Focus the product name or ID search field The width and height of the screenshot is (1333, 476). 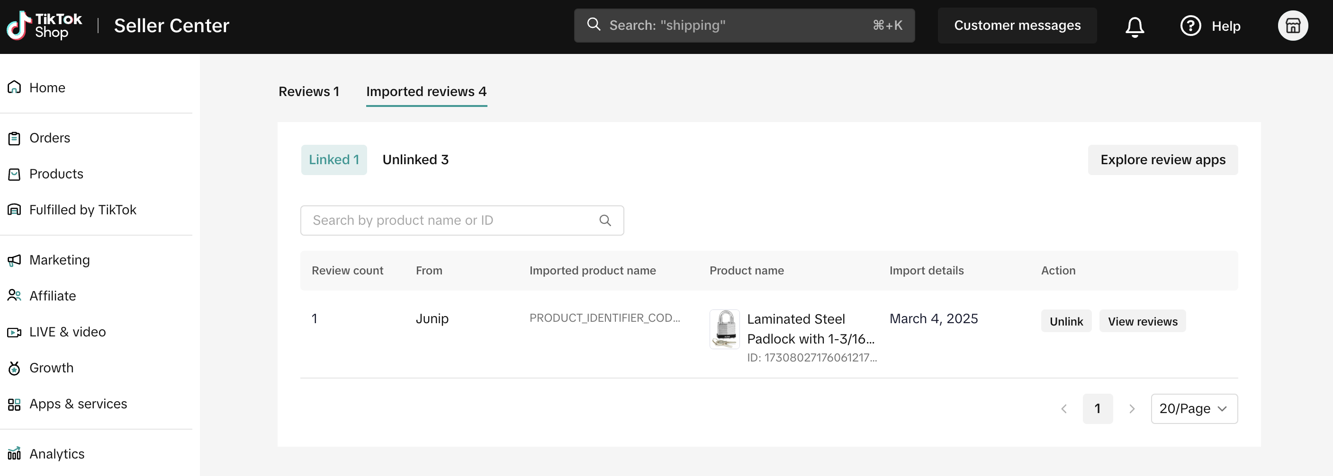[x=450, y=220]
